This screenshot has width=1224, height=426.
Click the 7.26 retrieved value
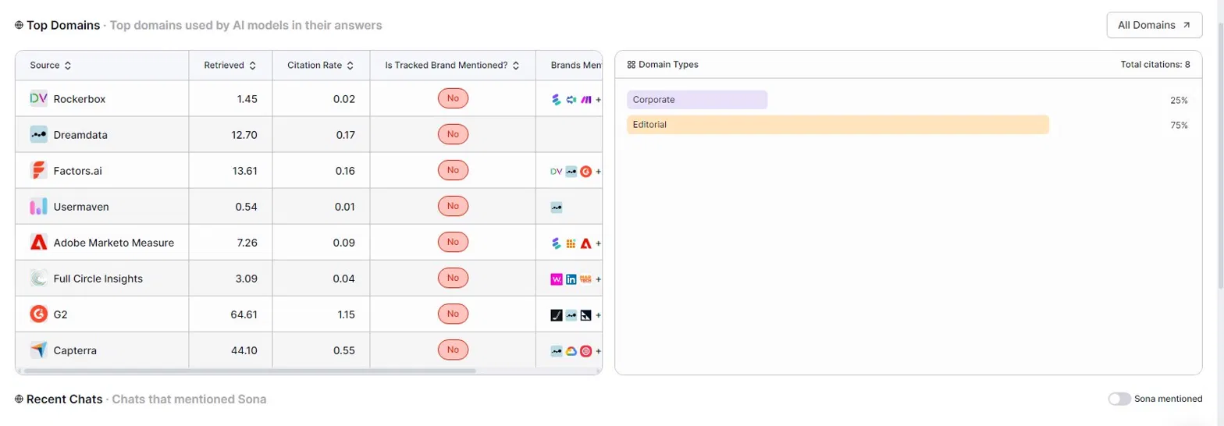pos(247,243)
